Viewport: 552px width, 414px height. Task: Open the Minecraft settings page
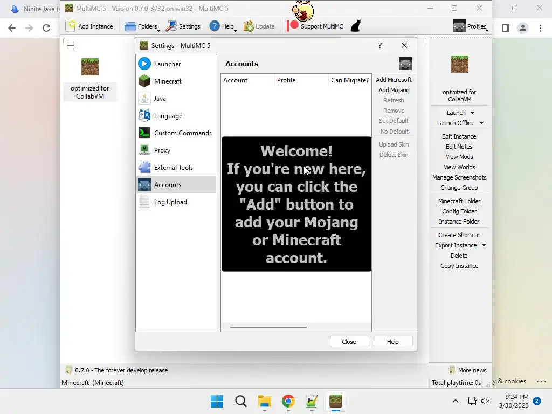point(176,81)
